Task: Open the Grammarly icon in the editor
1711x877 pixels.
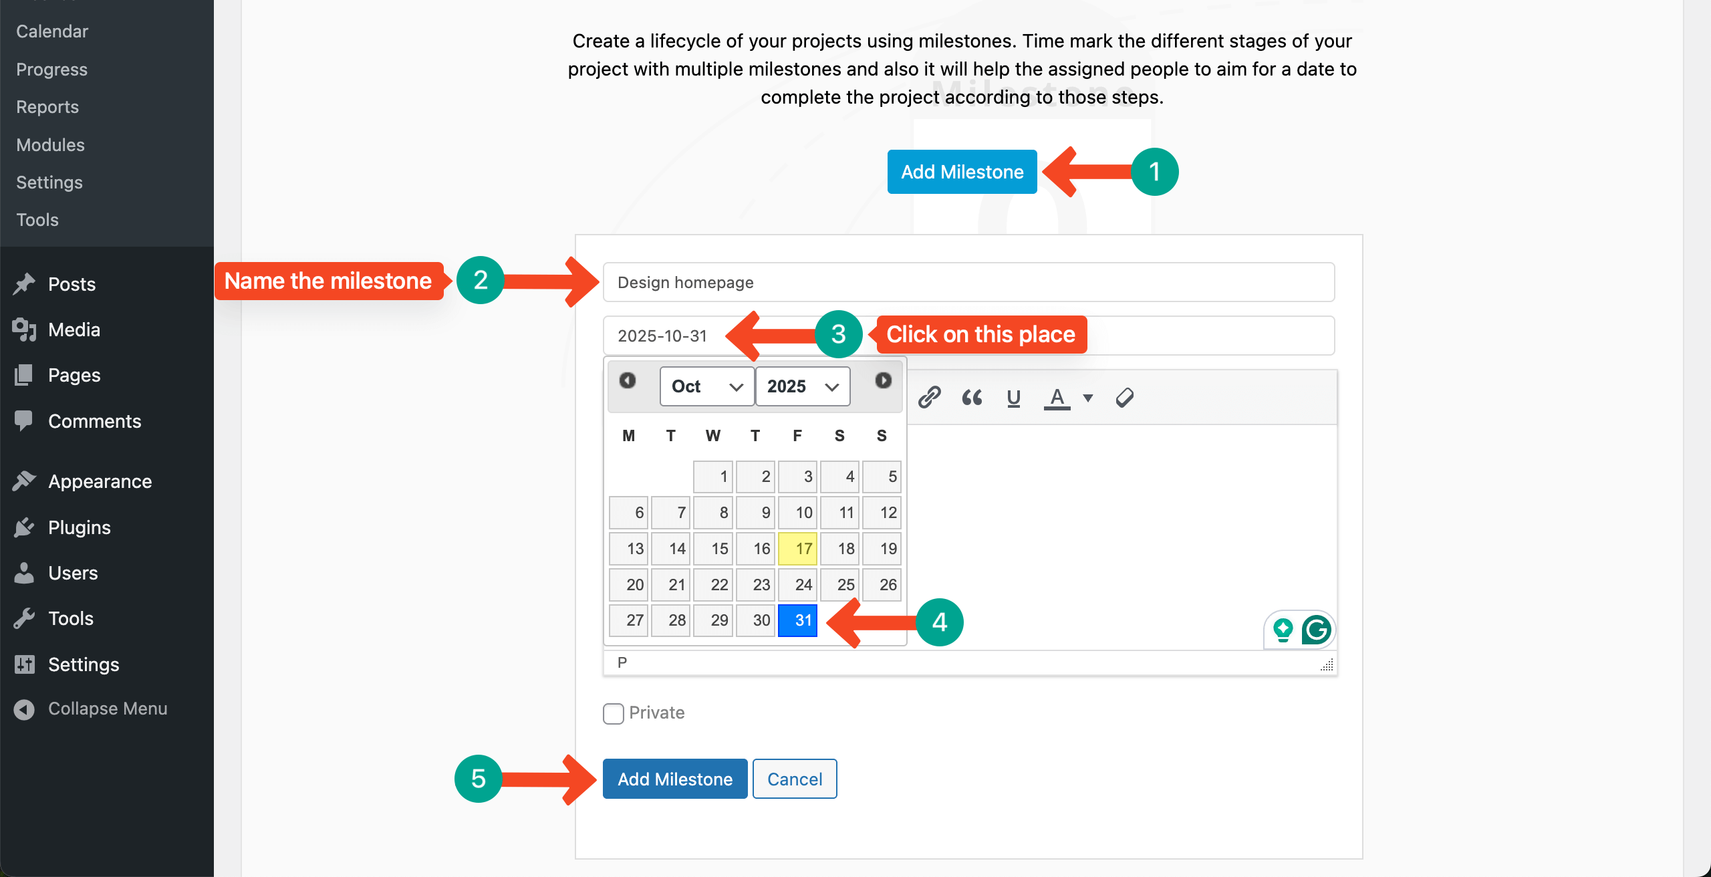Action: click(x=1316, y=630)
